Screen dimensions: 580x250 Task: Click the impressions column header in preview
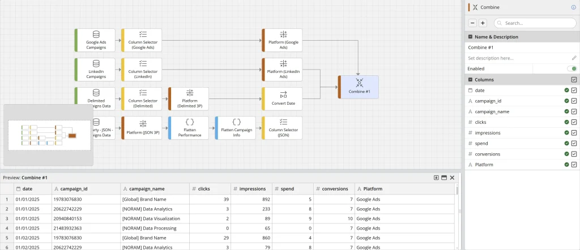tap(251, 189)
